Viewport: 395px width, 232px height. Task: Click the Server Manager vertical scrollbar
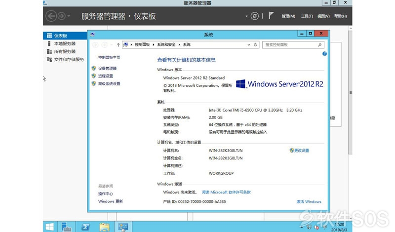350,92
